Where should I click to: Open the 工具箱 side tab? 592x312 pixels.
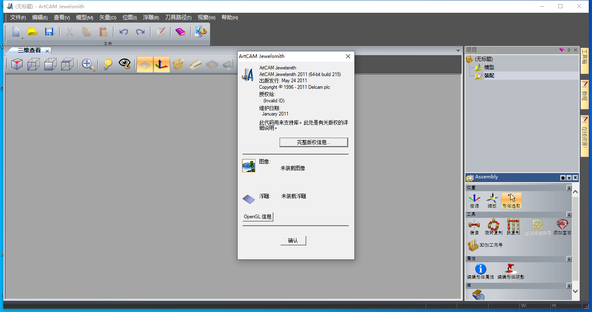point(584,61)
